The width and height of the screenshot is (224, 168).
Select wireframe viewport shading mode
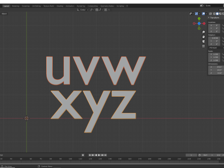(x=214, y=14)
